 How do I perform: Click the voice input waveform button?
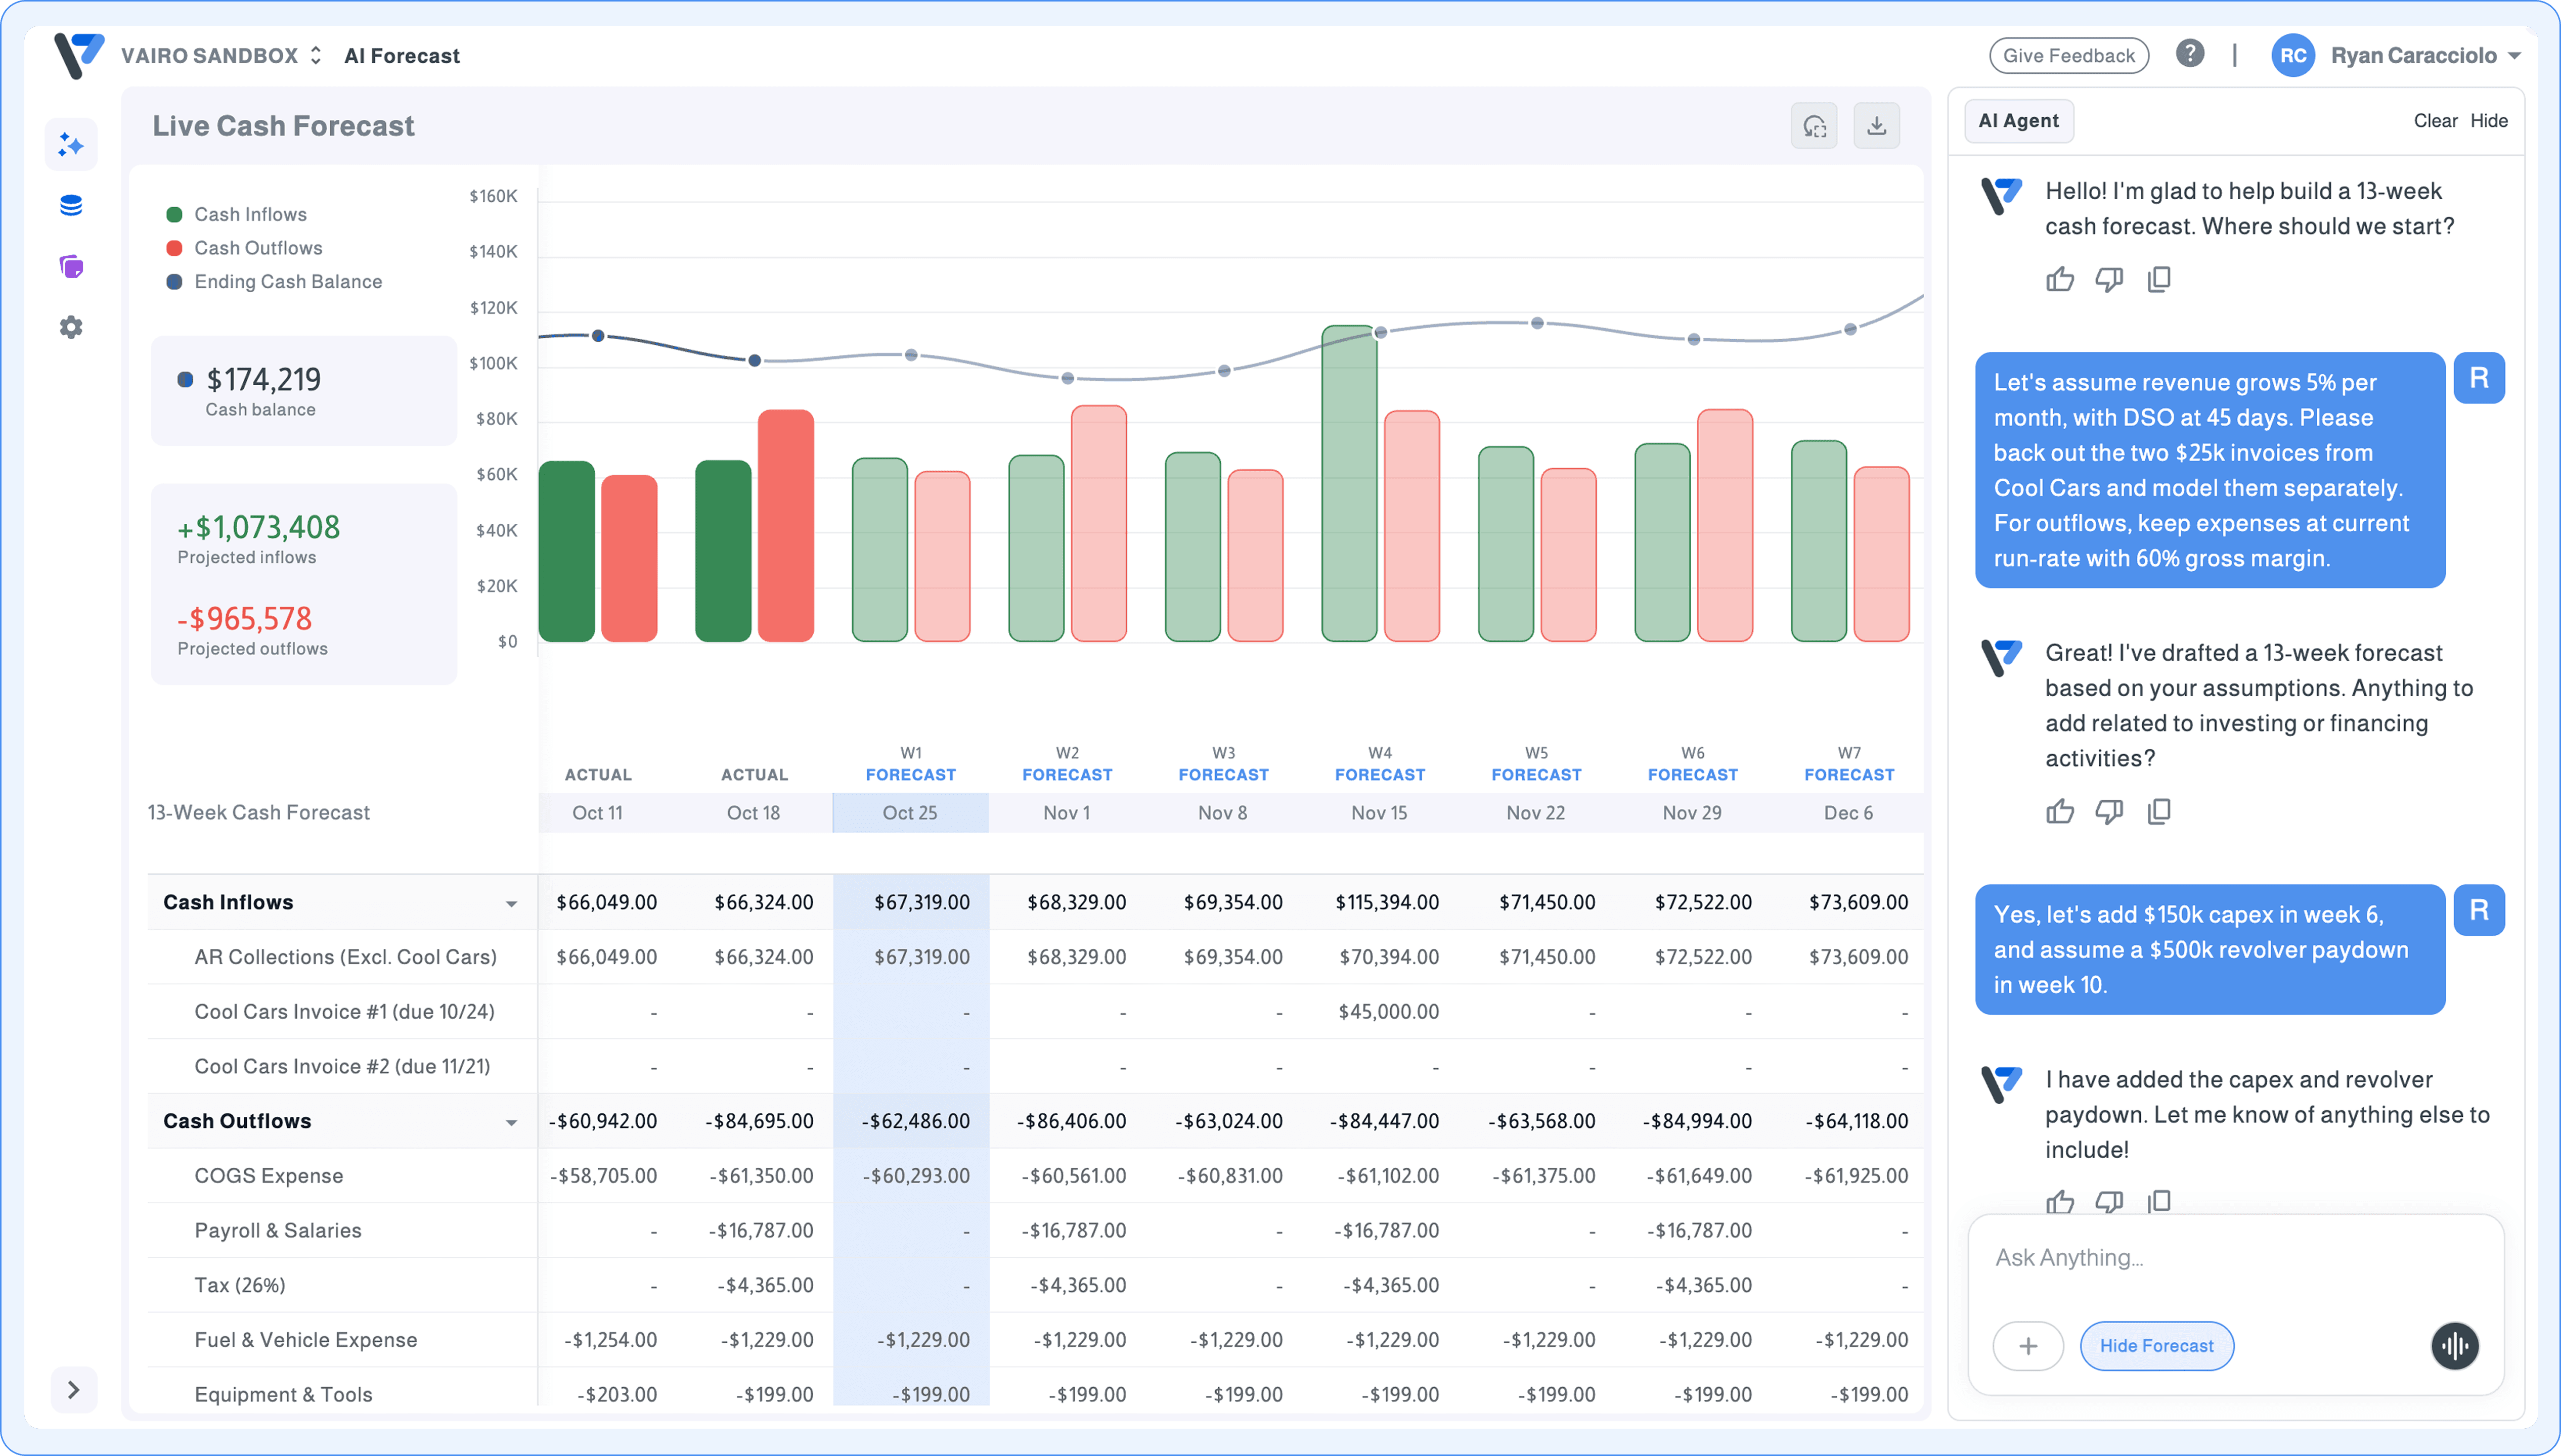point(2454,1346)
